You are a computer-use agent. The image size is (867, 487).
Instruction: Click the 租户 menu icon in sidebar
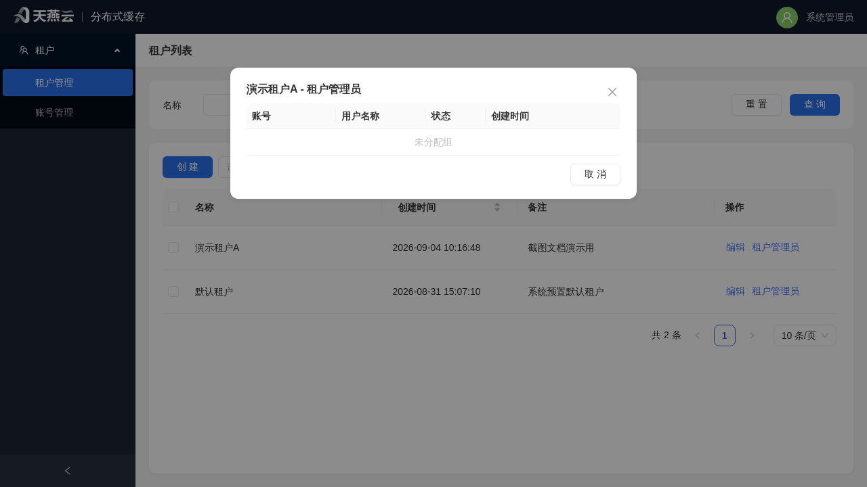24,50
